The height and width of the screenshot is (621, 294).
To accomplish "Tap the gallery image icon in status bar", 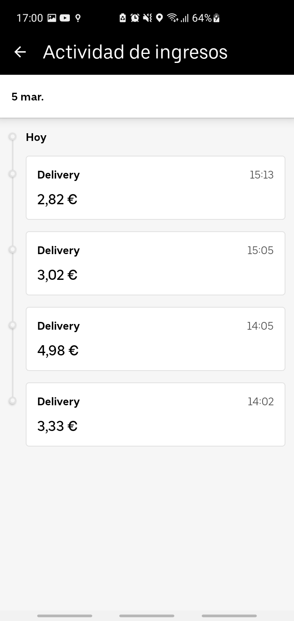I will (x=52, y=18).
